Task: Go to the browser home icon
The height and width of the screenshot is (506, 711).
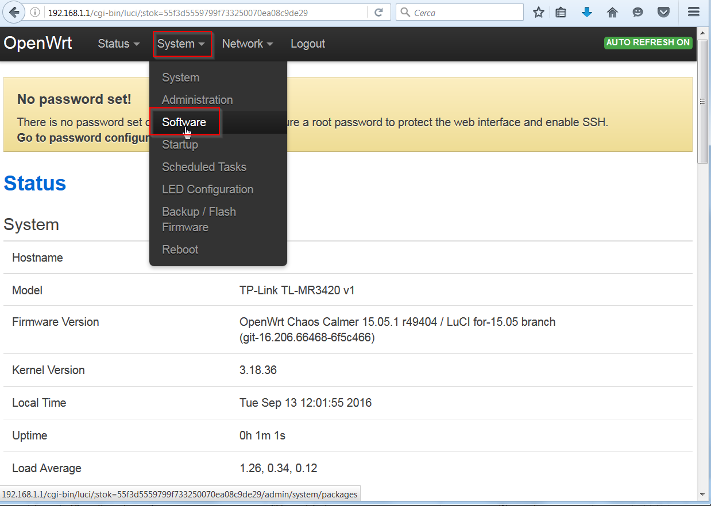Action: pos(612,12)
